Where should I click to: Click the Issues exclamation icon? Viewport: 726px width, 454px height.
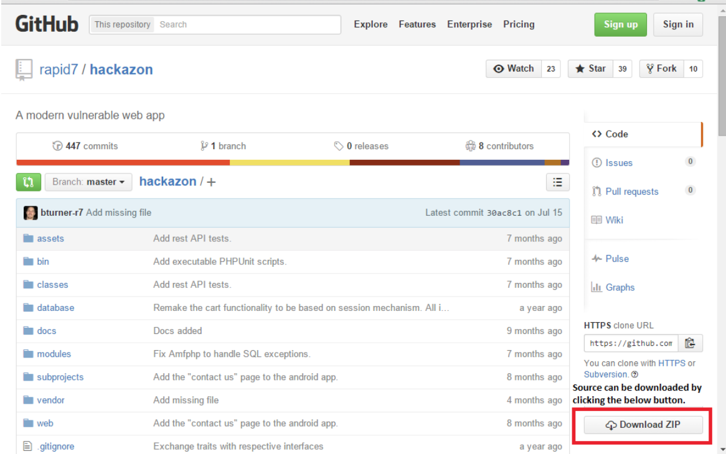point(596,163)
